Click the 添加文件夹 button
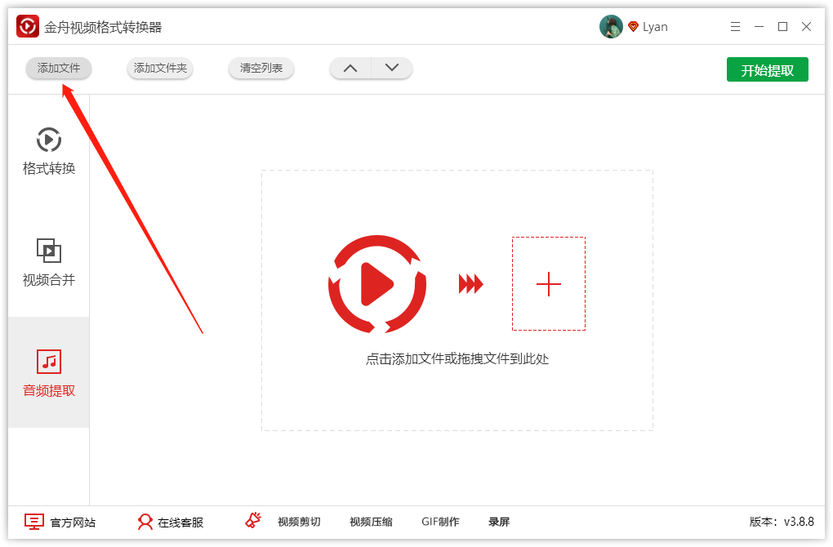 coord(160,68)
